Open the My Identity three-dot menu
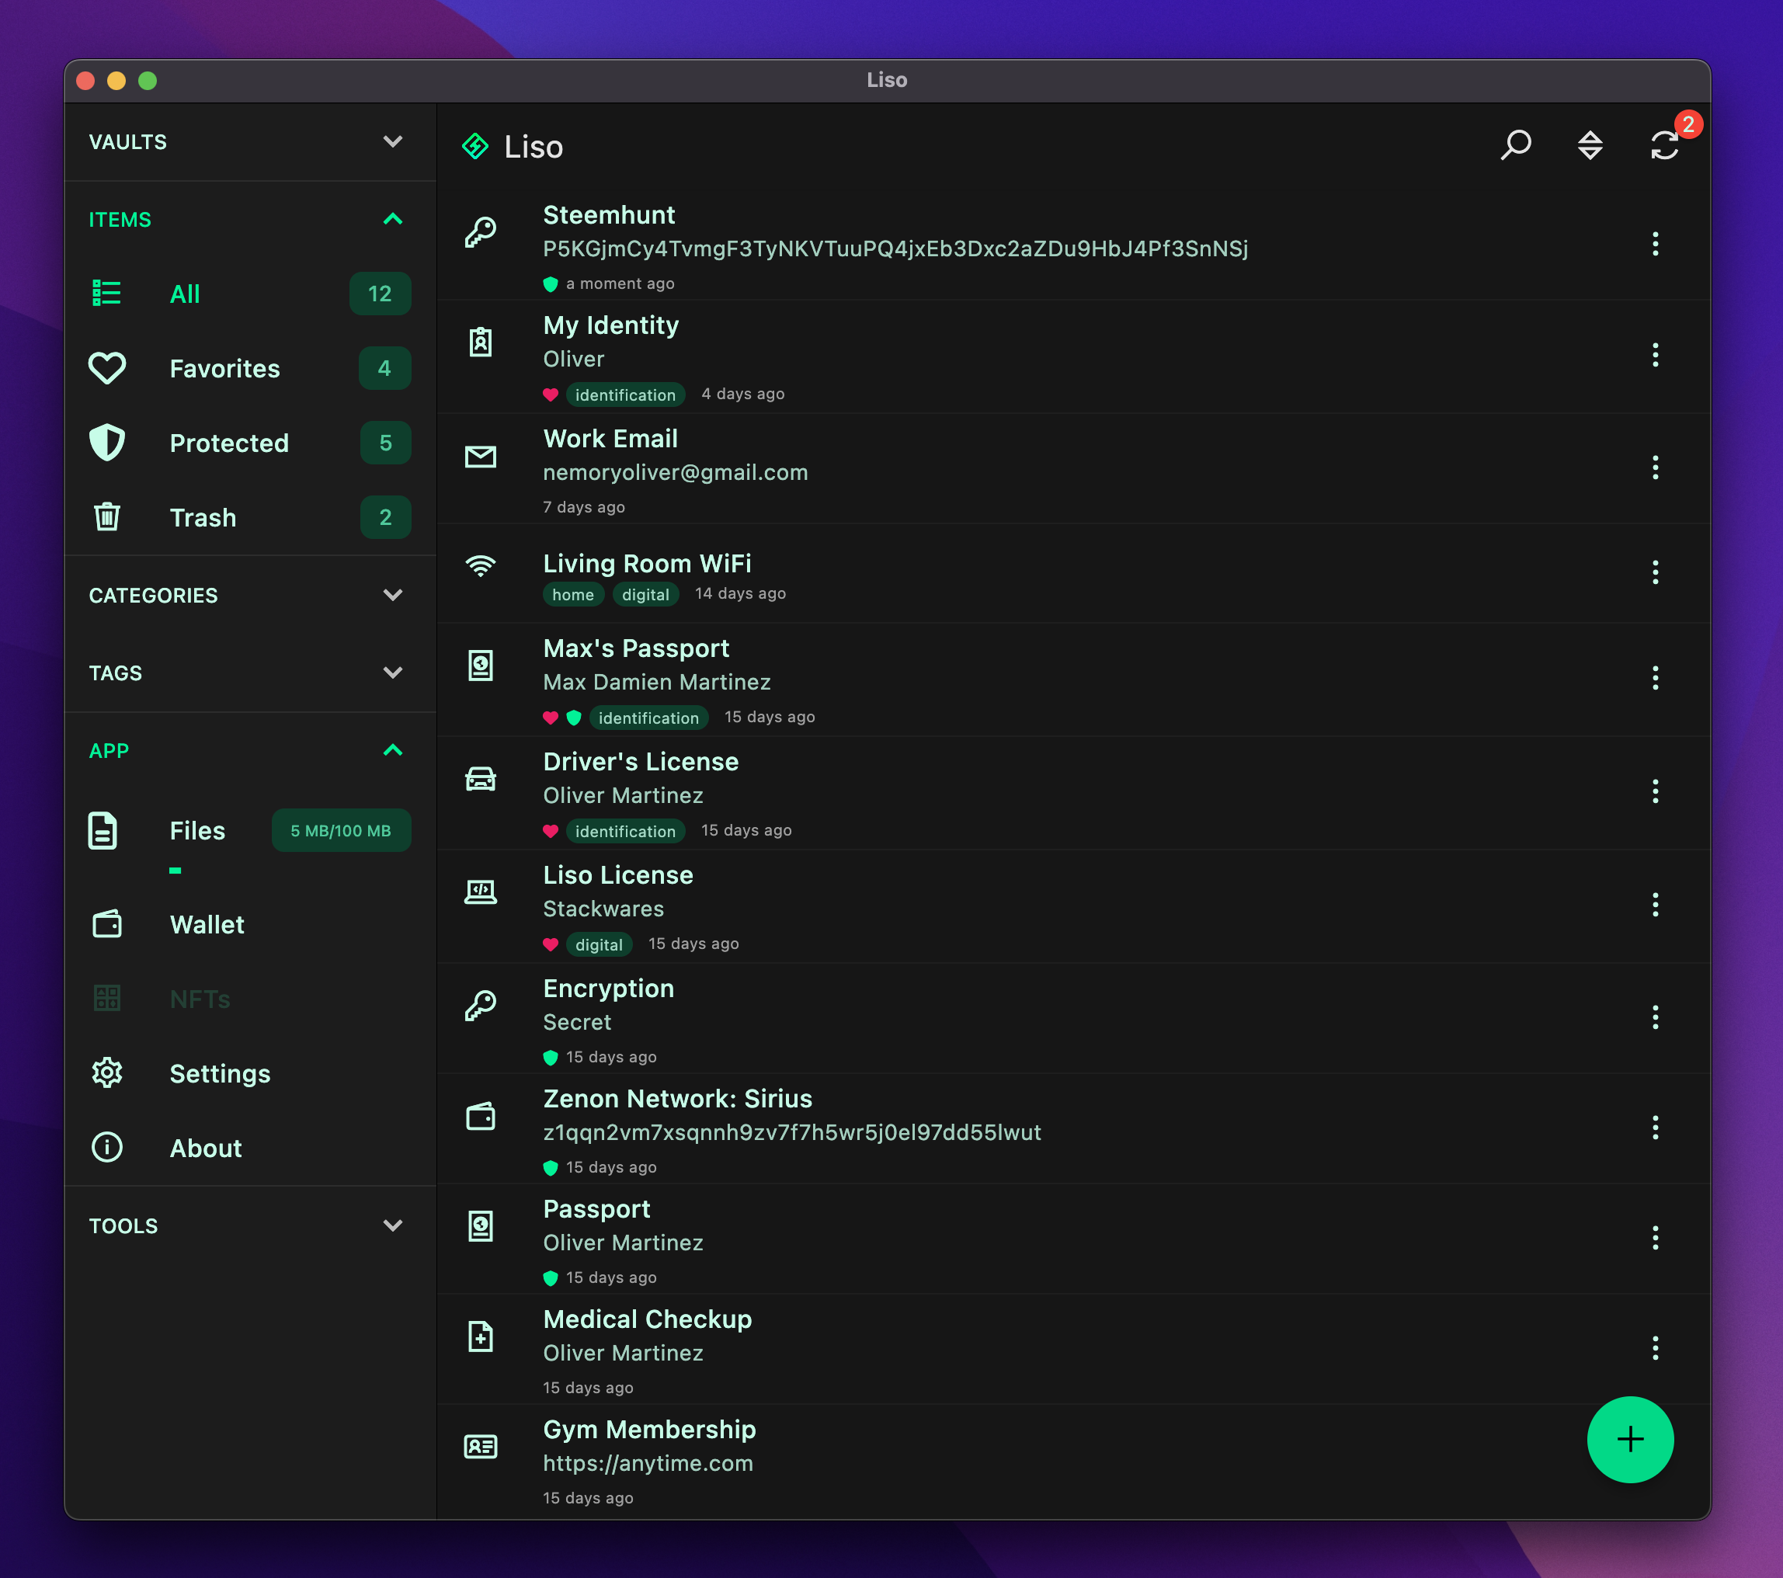The height and width of the screenshot is (1578, 1783). 1655,354
